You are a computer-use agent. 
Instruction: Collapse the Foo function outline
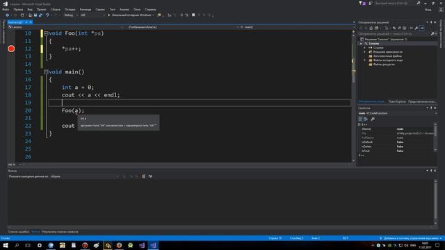coord(46,33)
